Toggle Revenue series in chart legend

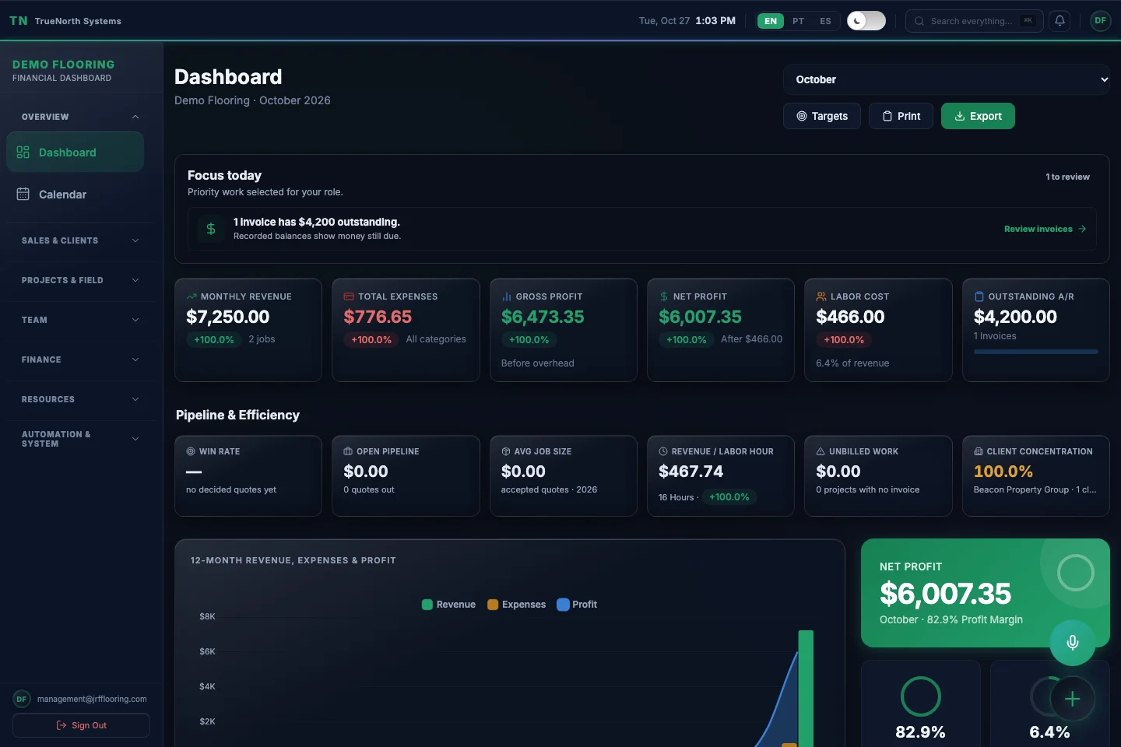pos(448,605)
